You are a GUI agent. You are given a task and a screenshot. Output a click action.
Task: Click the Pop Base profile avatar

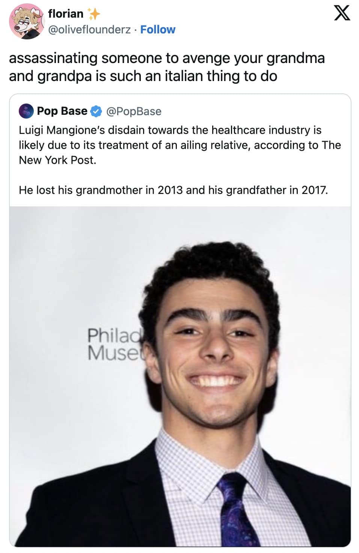pos(26,111)
